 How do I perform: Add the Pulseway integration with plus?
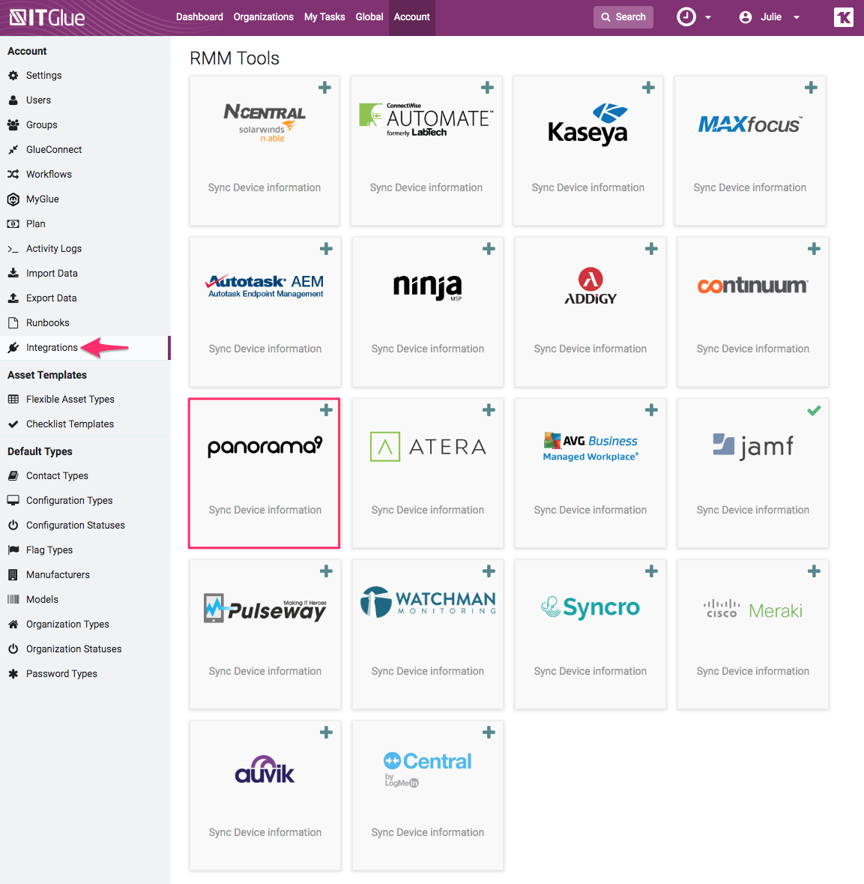(x=326, y=571)
